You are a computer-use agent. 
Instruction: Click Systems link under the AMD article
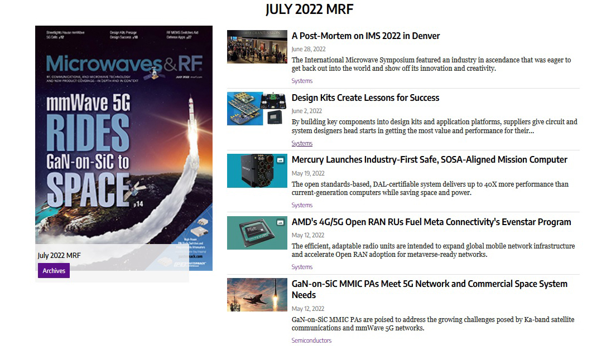302,267
